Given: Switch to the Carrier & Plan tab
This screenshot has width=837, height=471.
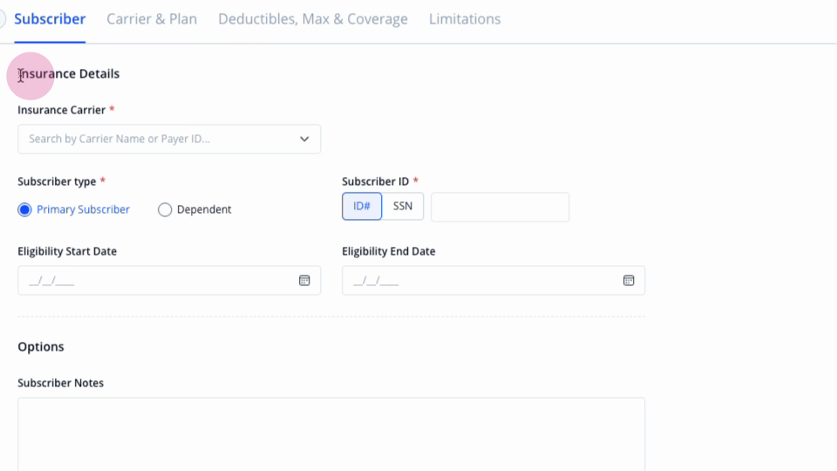Looking at the screenshot, I should 152,18.
